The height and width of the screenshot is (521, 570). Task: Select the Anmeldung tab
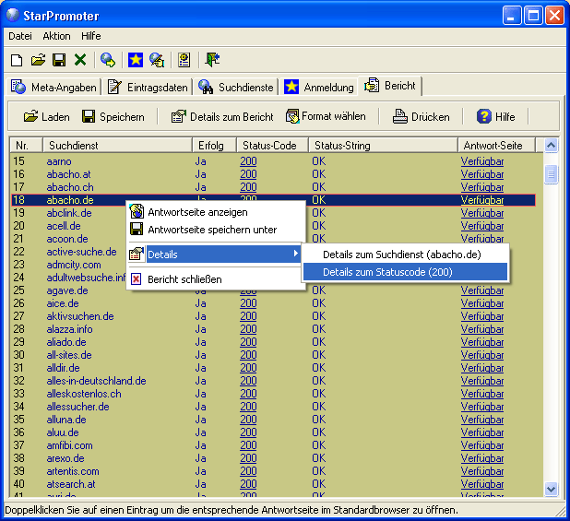click(x=319, y=88)
